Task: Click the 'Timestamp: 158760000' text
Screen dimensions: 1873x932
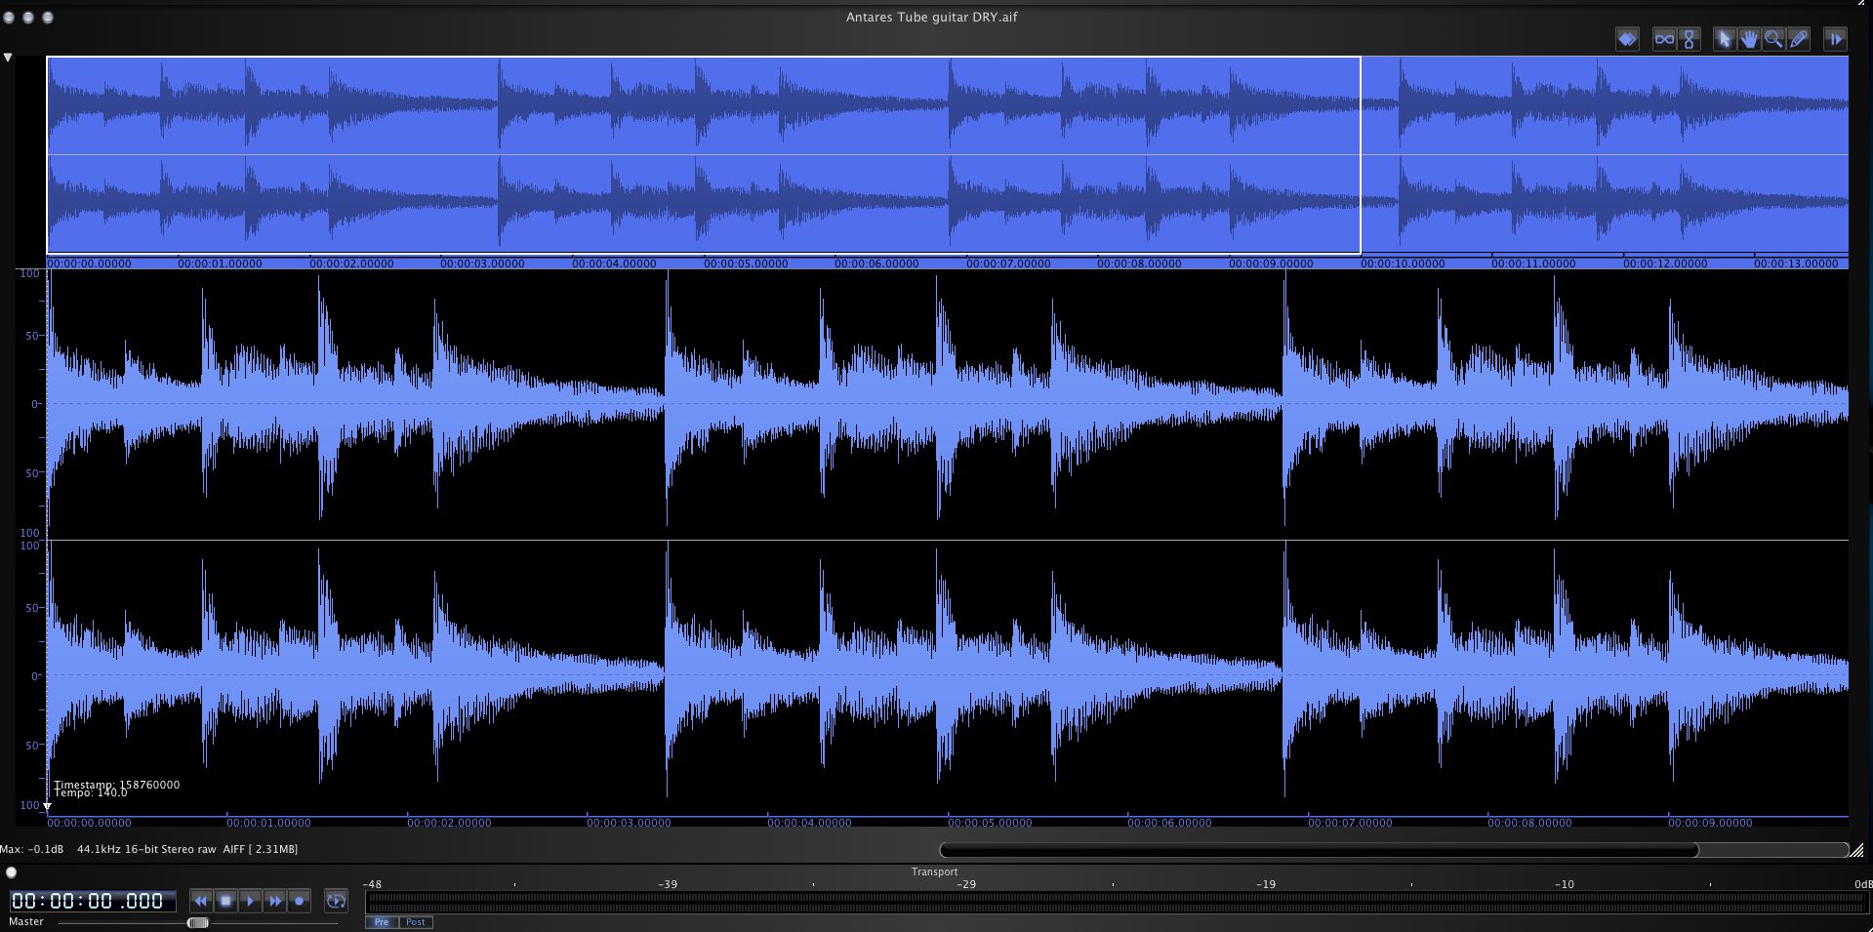Action: click(116, 785)
